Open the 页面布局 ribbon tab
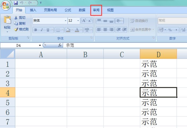 pos(50,10)
